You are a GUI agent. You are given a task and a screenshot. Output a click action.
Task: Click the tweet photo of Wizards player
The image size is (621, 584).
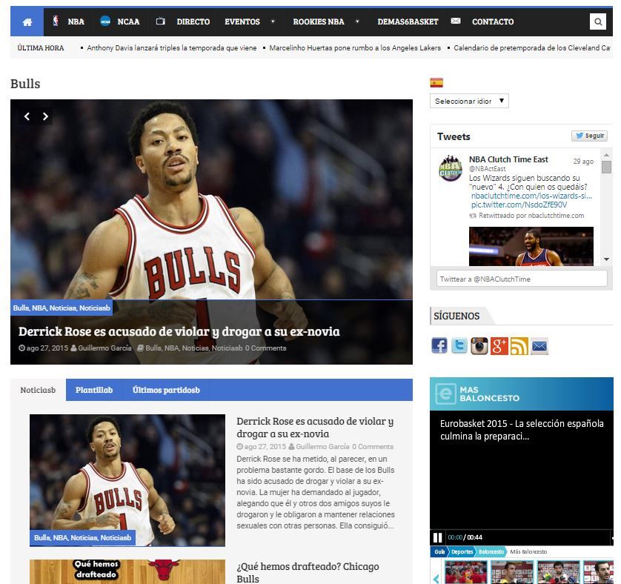[531, 246]
